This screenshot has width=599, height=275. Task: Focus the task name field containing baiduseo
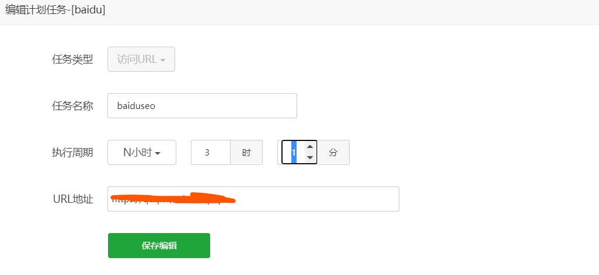pyautogui.click(x=202, y=106)
